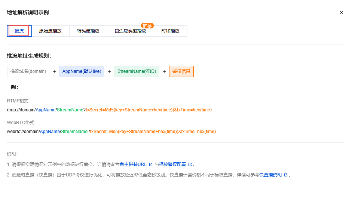352x197 pixels.
Task: Click external-link icon after 自主拼装URL
Action: click(x=151, y=164)
